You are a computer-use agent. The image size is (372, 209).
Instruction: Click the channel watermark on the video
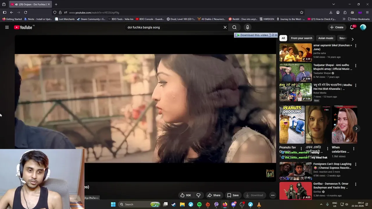coord(270,174)
